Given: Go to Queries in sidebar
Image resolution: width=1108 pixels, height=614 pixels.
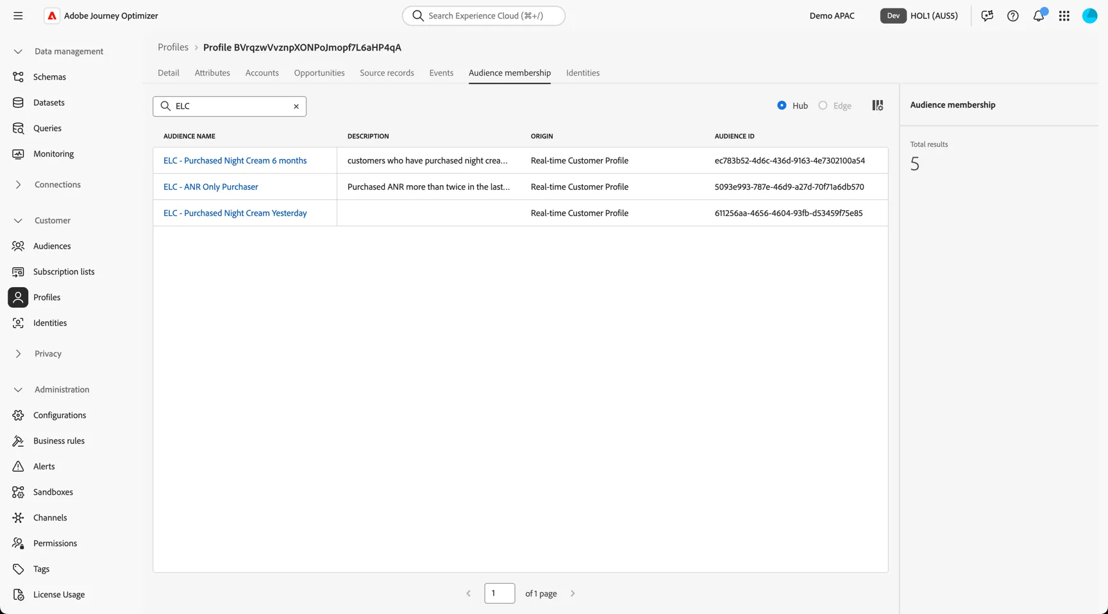Looking at the screenshot, I should pos(47,128).
